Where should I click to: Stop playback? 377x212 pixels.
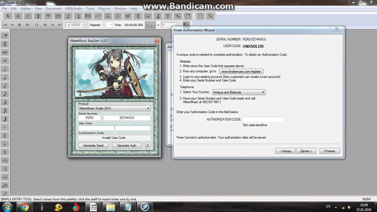(x=19, y=25)
